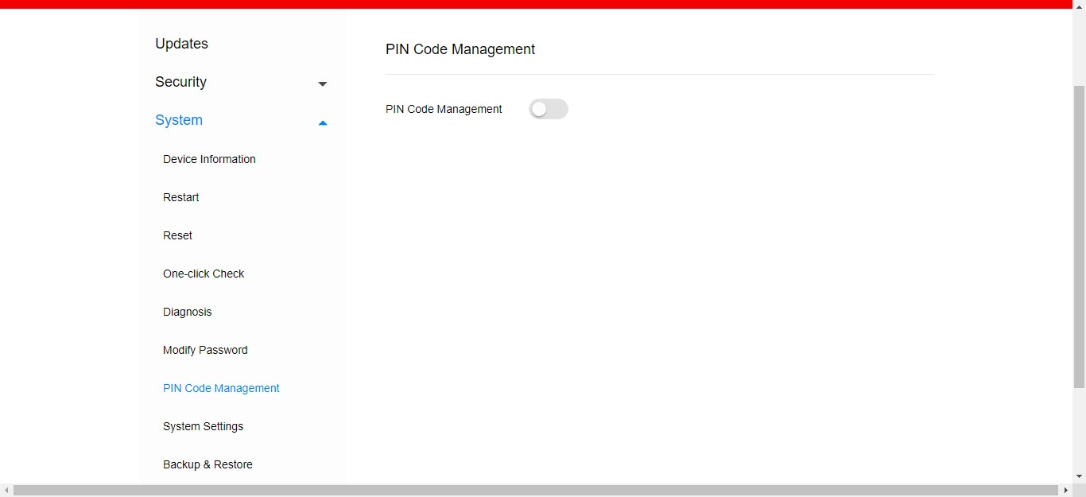The height and width of the screenshot is (497, 1086).
Task: Collapse the System section arrow
Action: coord(322,122)
